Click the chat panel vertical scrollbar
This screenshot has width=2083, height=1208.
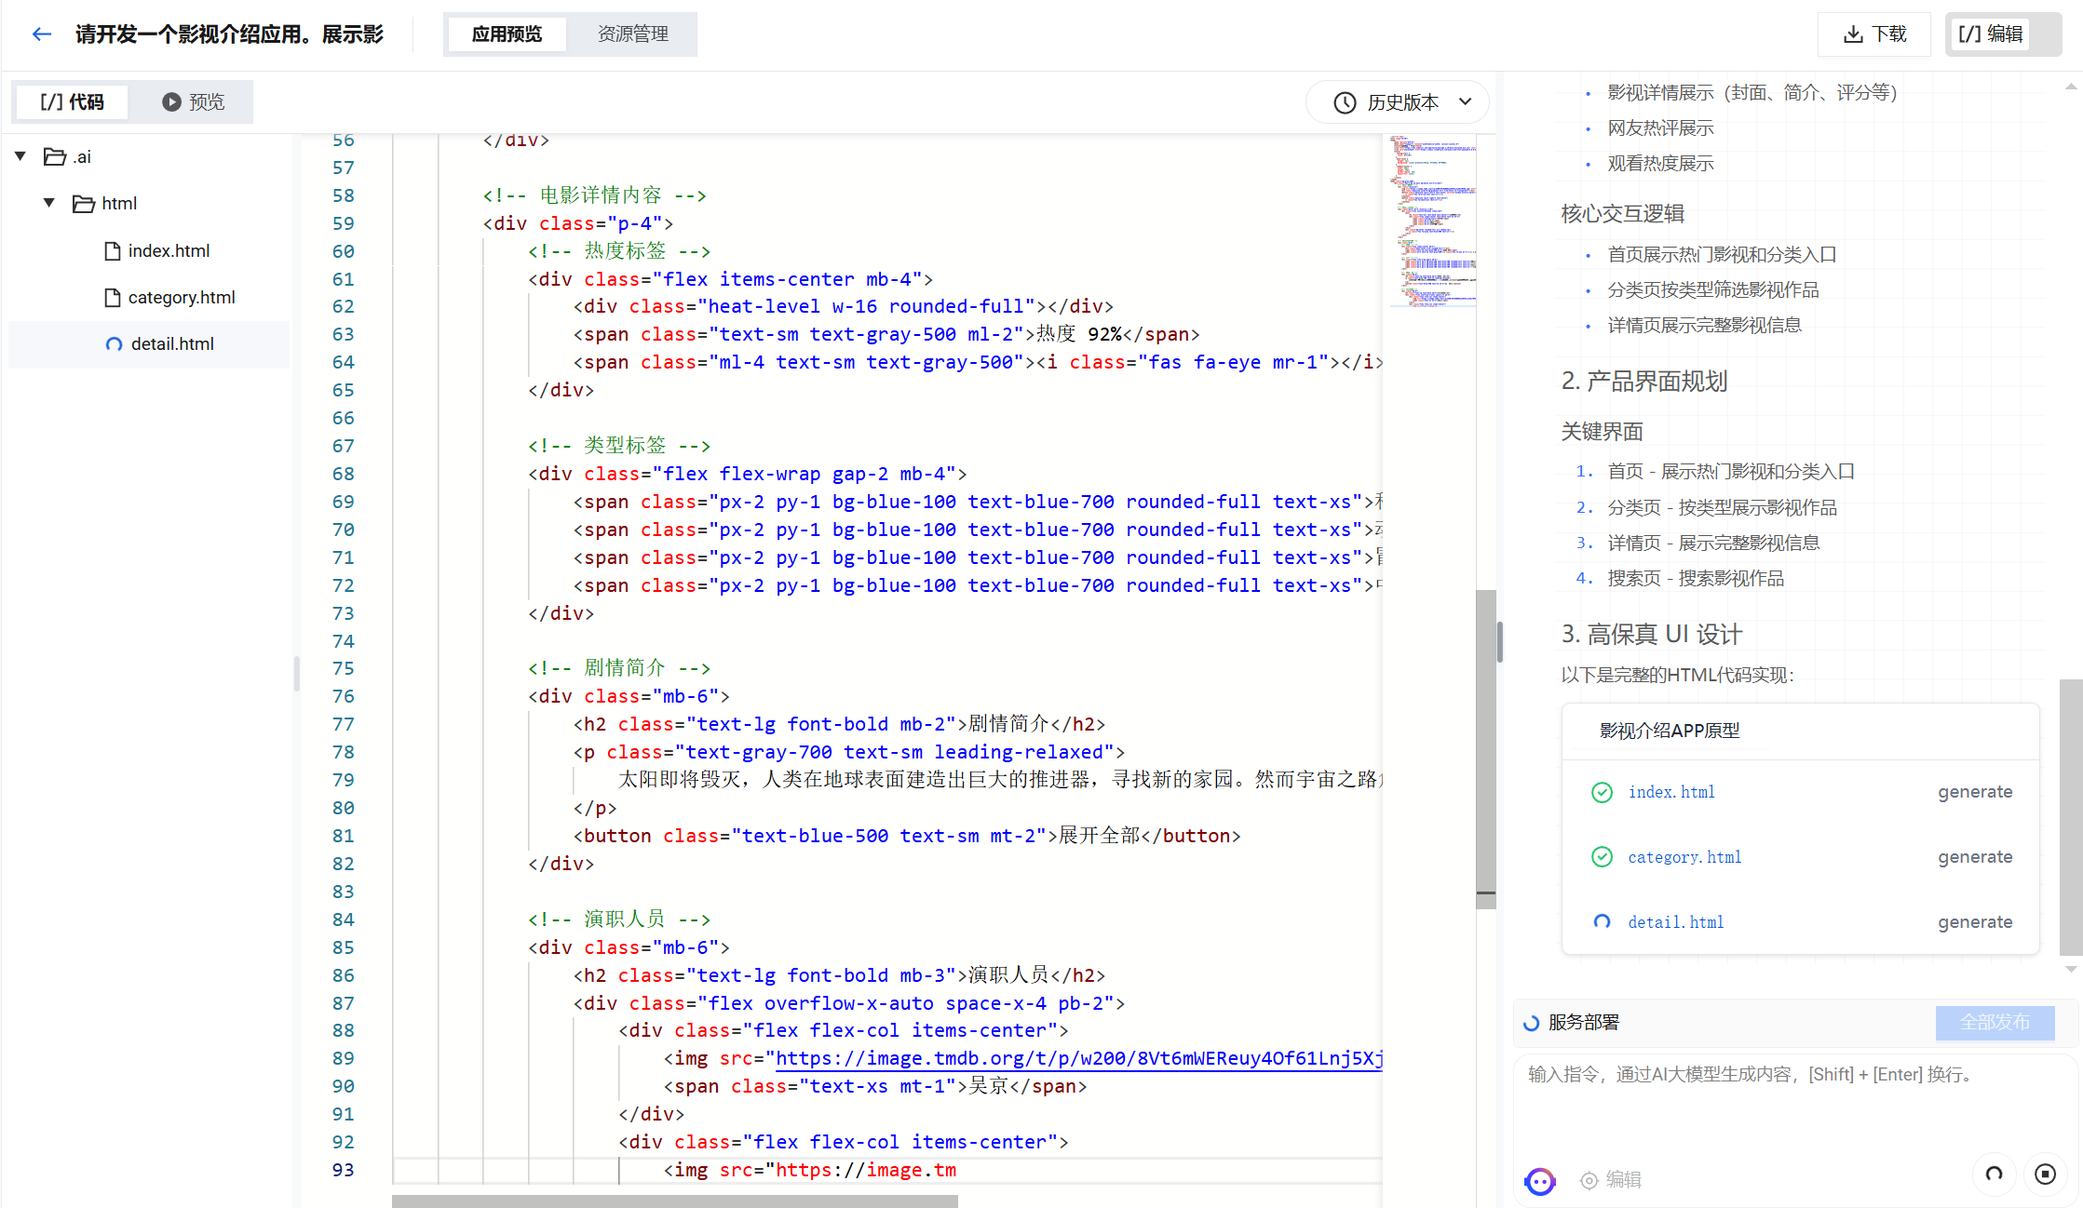tap(2071, 817)
